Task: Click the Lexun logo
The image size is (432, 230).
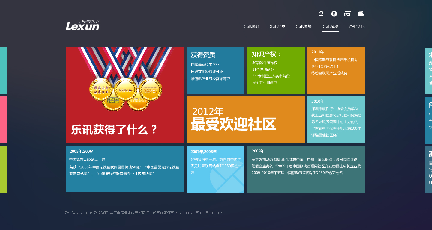Action: click(x=82, y=25)
